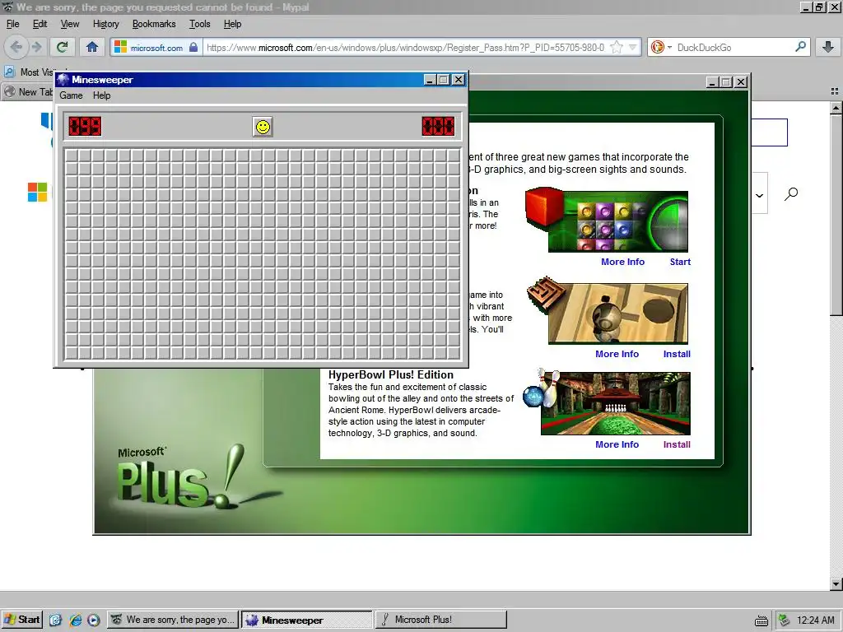
Task: Click the first quick launch icon beside Start
Action: point(55,620)
